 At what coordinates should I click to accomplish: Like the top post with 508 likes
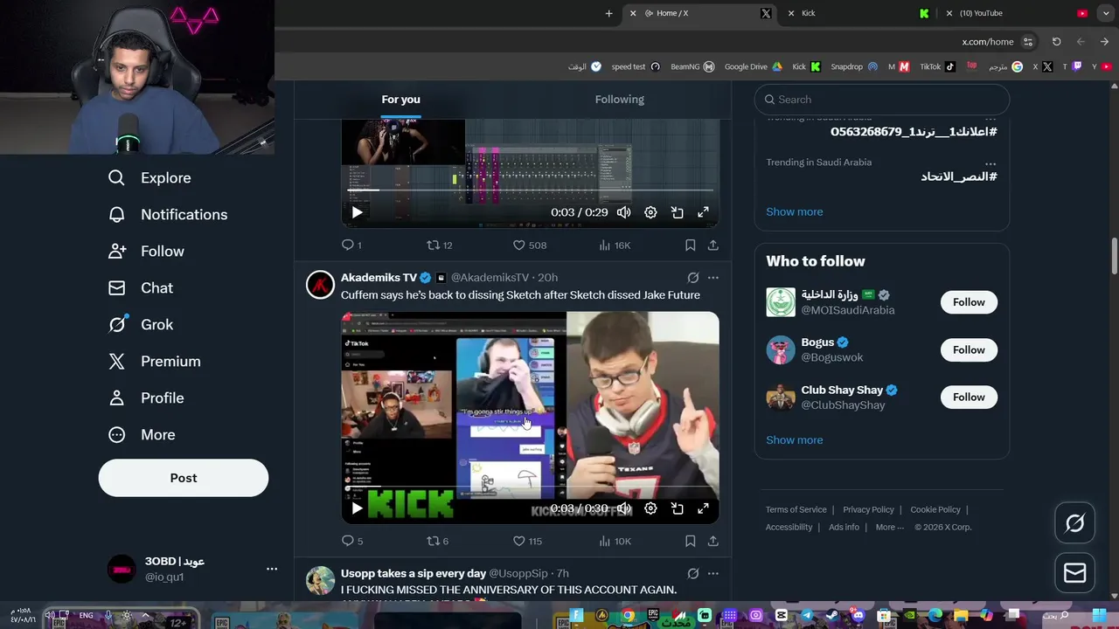pos(529,245)
